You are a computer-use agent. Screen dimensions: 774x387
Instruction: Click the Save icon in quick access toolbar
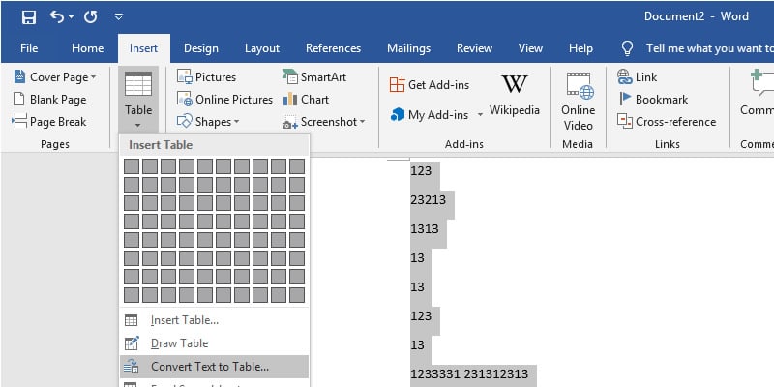[x=29, y=17]
